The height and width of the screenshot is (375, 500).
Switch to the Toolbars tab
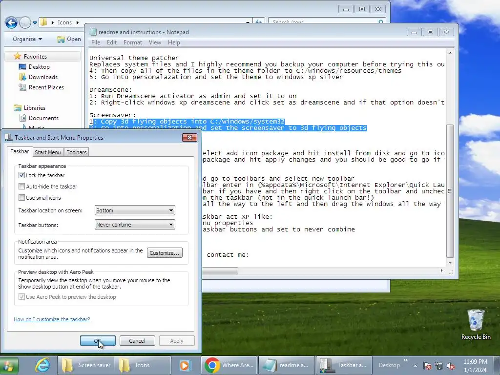[x=77, y=152]
